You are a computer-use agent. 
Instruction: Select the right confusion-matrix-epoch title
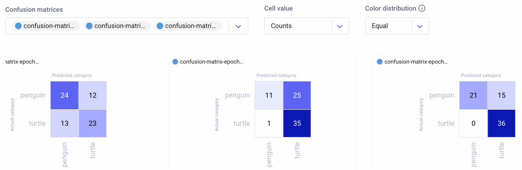pos(416,62)
